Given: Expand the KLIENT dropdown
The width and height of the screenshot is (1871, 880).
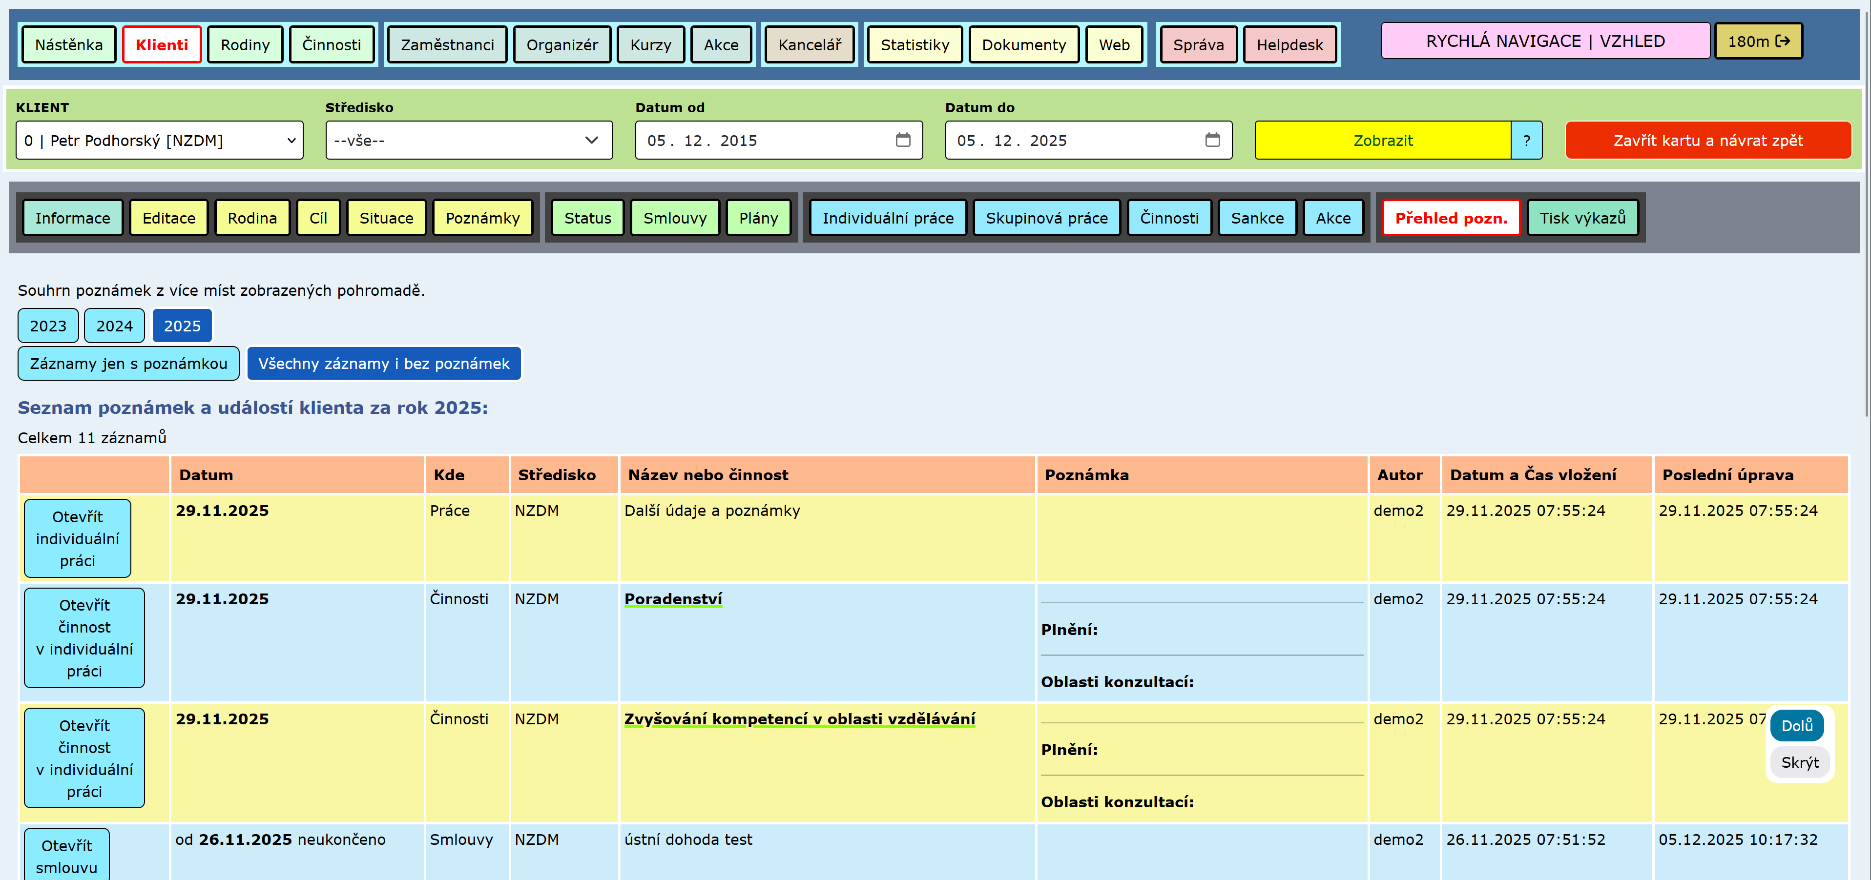Looking at the screenshot, I should pos(159,141).
